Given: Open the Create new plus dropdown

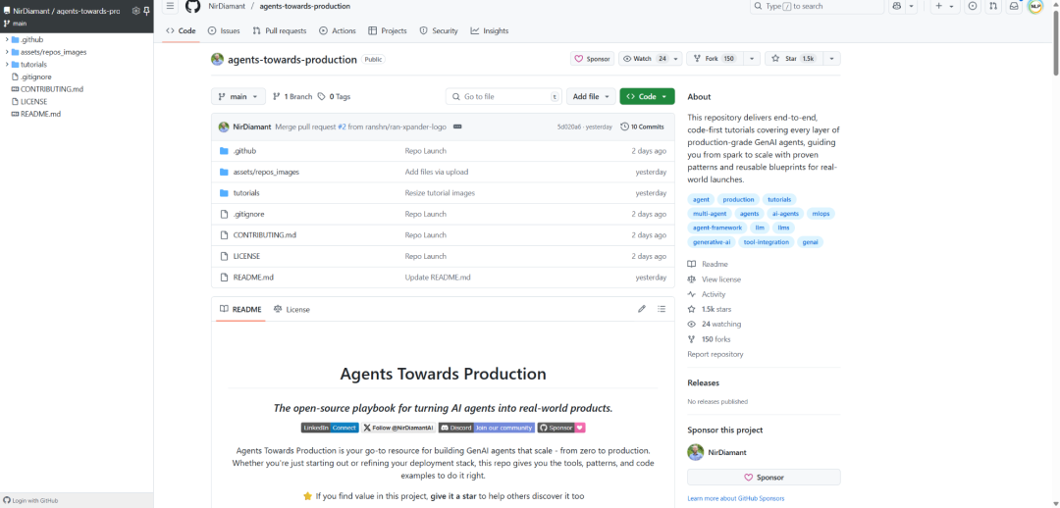Looking at the screenshot, I should (x=945, y=6).
